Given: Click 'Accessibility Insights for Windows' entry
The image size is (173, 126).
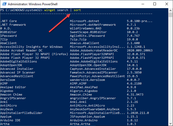Looking at the screenshot, I should (31, 47).
